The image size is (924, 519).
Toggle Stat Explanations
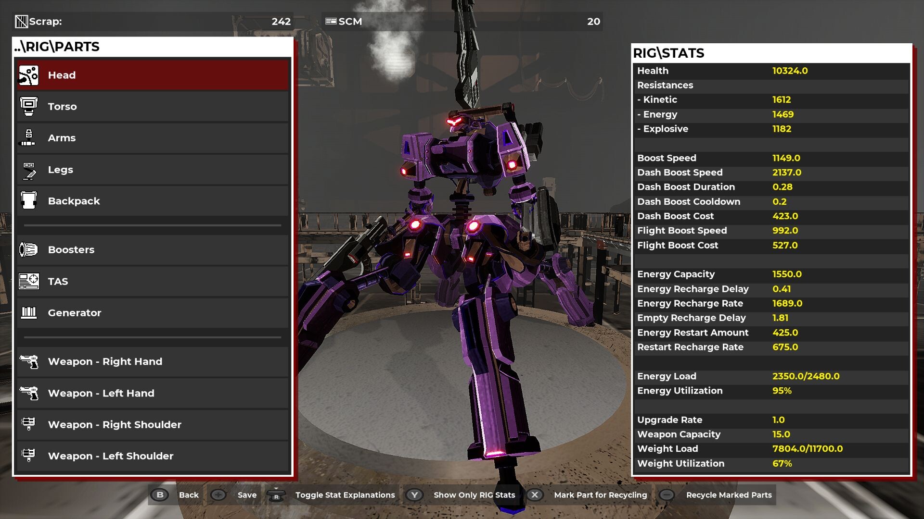coord(345,495)
